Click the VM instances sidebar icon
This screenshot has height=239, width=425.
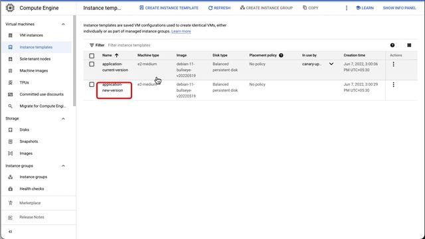pyautogui.click(x=11, y=35)
